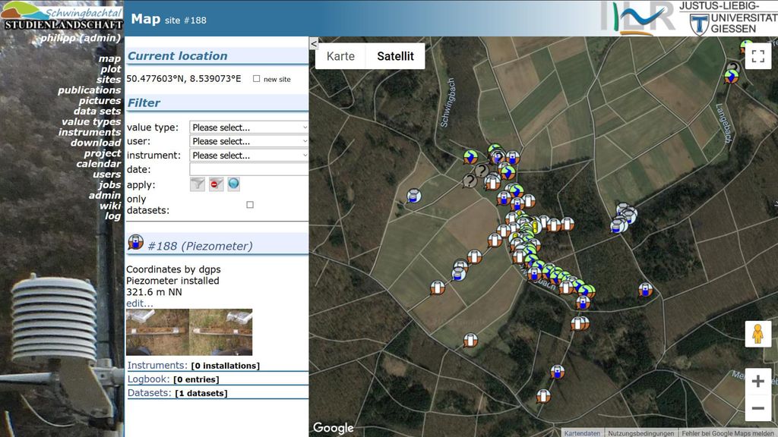The height and width of the screenshot is (437, 778).
Task: Open the left piezometer photo thumbnail
Action: (x=157, y=332)
